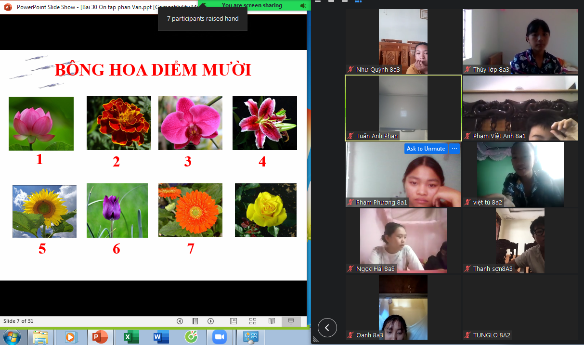Select the Slide Show view icon

[x=291, y=321]
